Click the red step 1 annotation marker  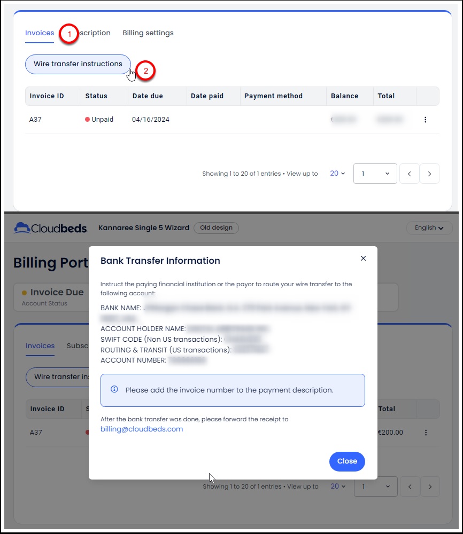tap(68, 34)
